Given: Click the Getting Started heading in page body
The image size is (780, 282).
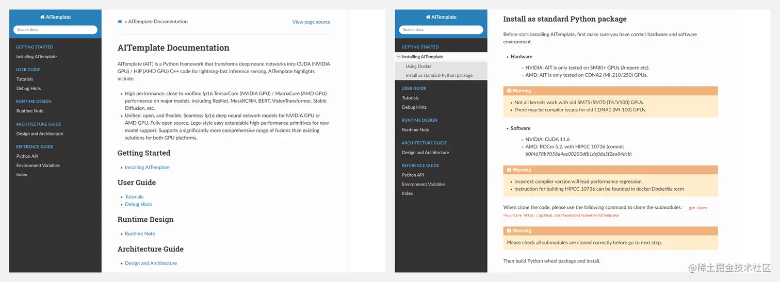Looking at the screenshot, I should (x=144, y=153).
